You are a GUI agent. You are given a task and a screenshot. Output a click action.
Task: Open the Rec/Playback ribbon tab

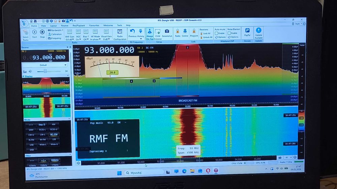tap(79, 26)
